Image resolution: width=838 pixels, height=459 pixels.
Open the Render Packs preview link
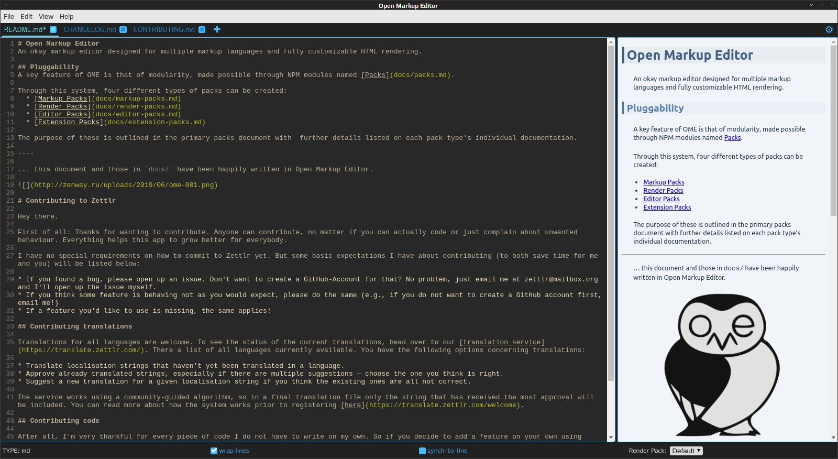(663, 191)
